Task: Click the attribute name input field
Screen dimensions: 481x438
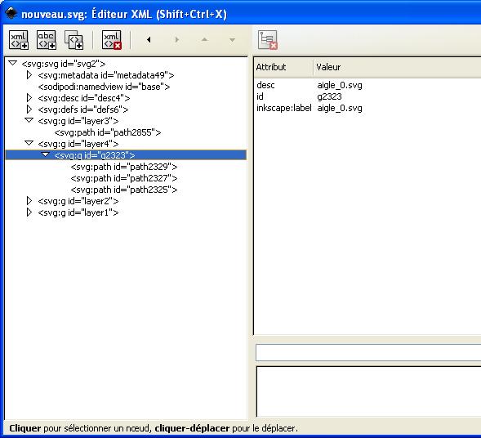Action: (x=368, y=352)
